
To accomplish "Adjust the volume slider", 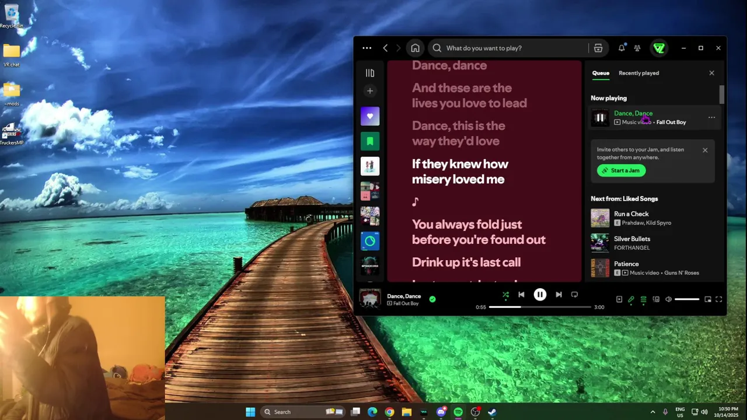I will (687, 299).
